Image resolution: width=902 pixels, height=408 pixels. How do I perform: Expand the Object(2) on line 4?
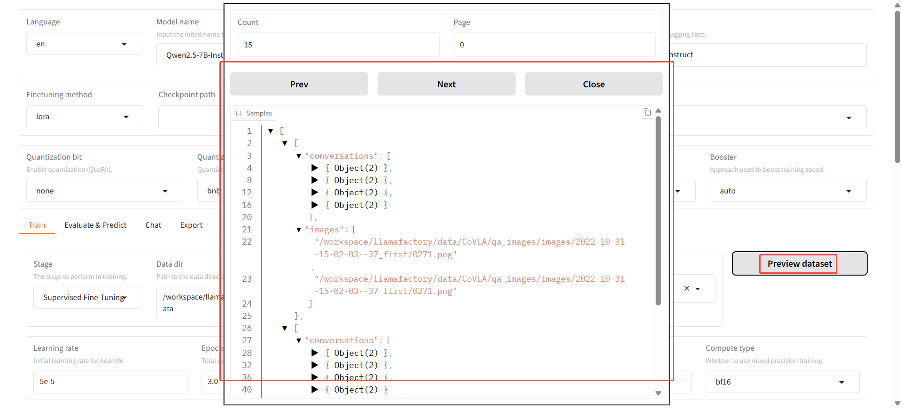[315, 168]
